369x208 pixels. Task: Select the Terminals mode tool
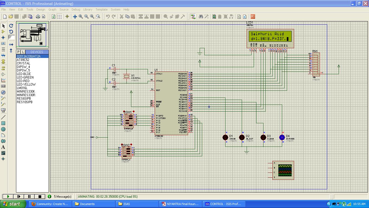pyautogui.click(x=3, y=68)
